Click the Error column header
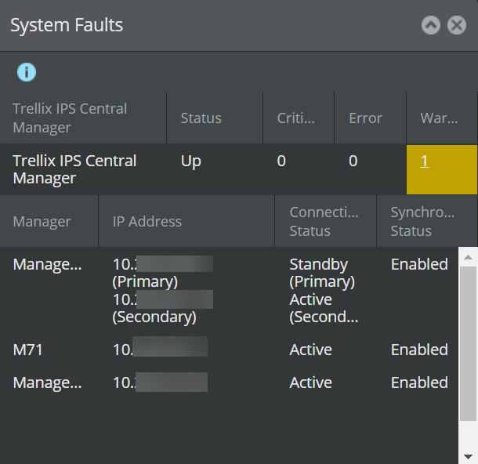The width and height of the screenshot is (478, 464). click(370, 118)
